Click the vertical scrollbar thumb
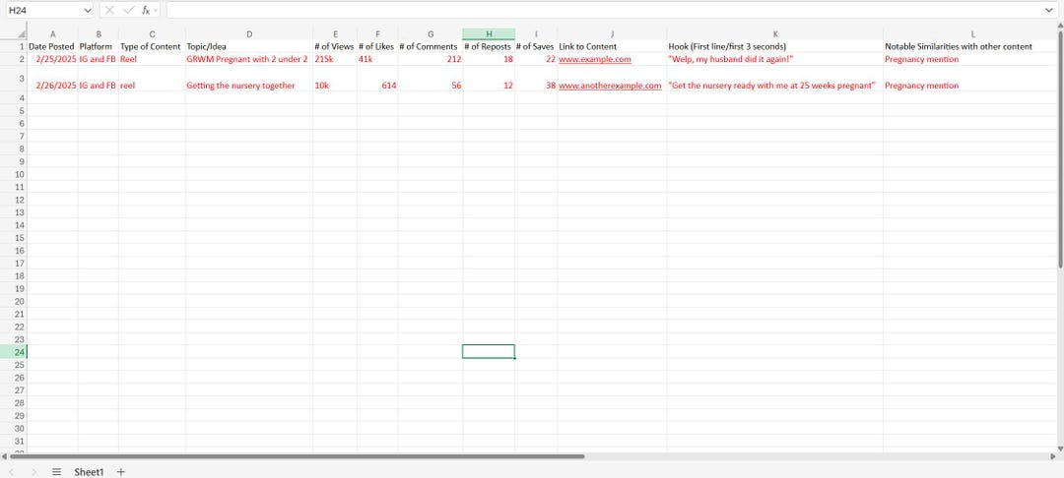 pos(1061,149)
